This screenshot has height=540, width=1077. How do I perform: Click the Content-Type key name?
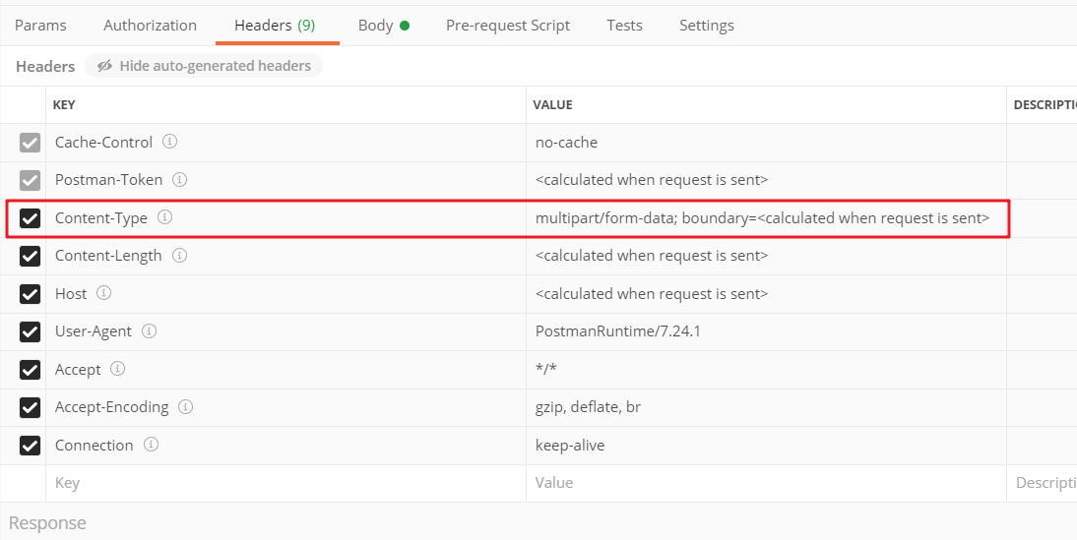pos(101,218)
